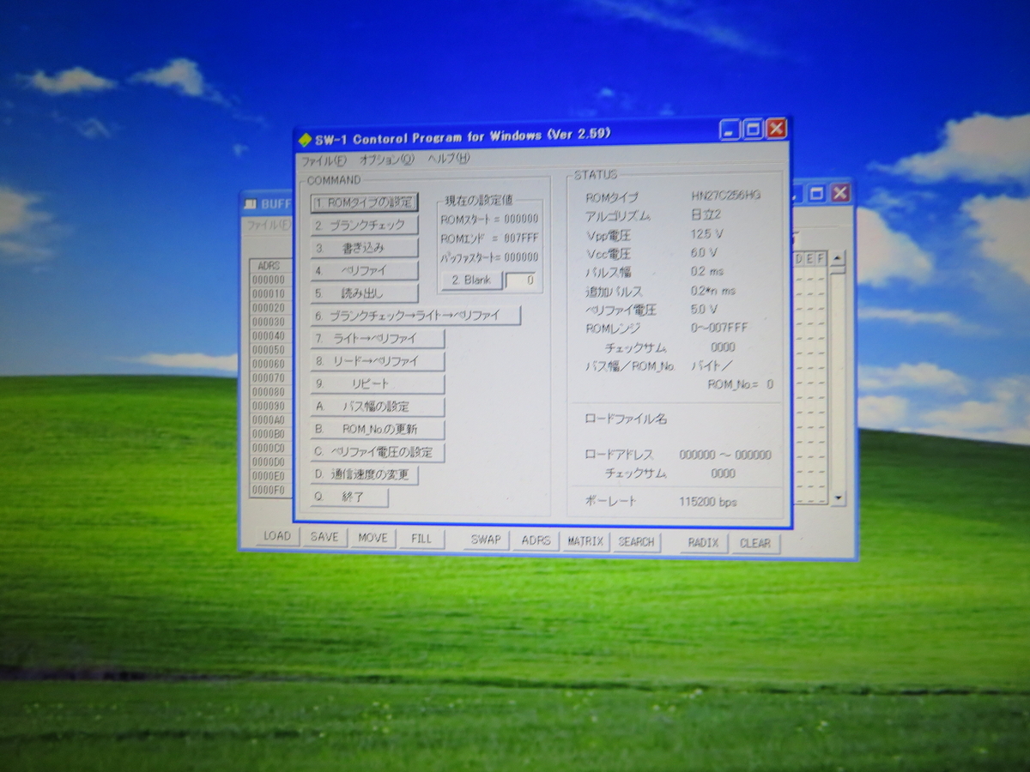Select address row 000080 in buffer window

269,392
